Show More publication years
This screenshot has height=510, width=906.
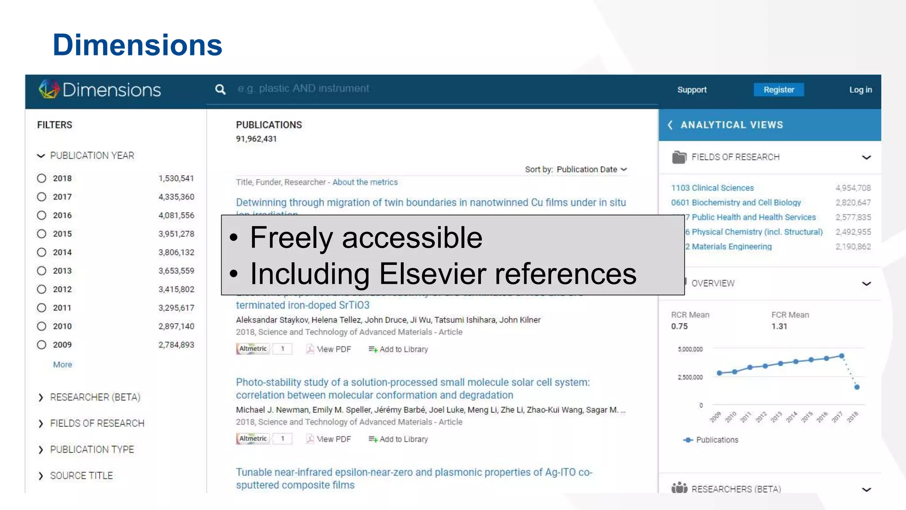[62, 364]
